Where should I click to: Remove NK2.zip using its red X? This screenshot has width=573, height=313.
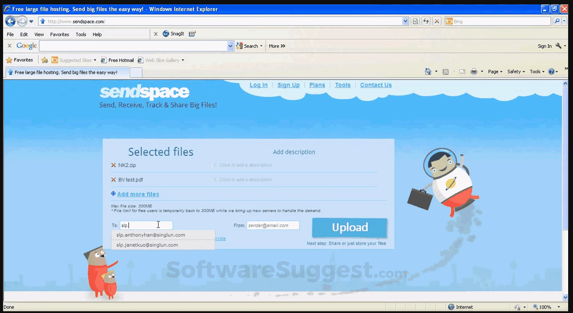(x=113, y=165)
